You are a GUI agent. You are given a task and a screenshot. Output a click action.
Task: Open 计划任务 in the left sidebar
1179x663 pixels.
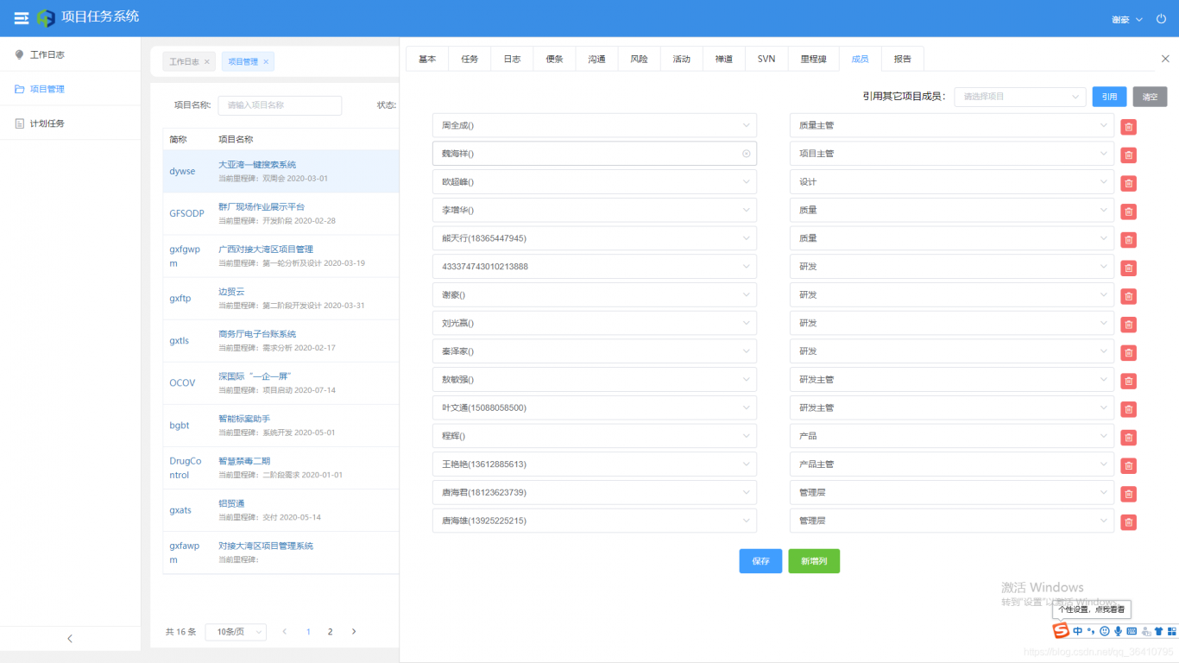[70, 123]
